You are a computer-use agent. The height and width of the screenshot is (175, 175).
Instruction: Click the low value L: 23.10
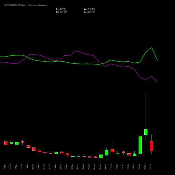89,12
